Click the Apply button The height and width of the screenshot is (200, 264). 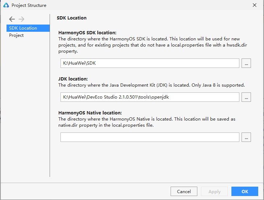tap(214, 191)
